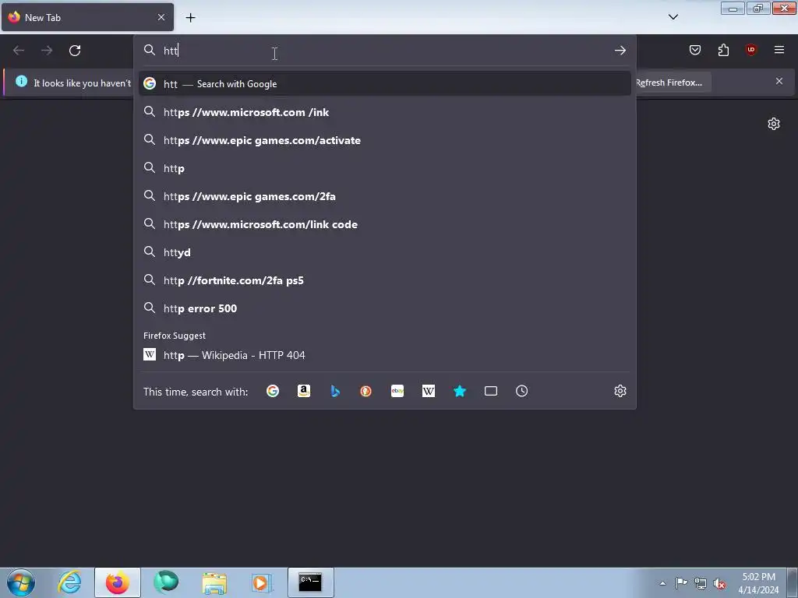Select the 'httyd' suggestion

pos(385,252)
